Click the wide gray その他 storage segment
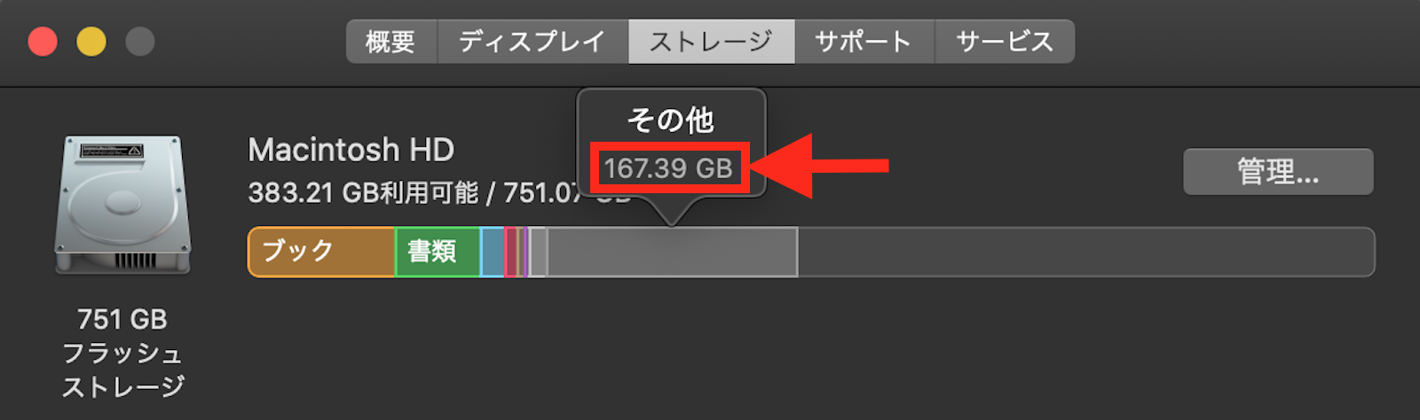Screen dimensions: 1420x420 tap(672, 253)
